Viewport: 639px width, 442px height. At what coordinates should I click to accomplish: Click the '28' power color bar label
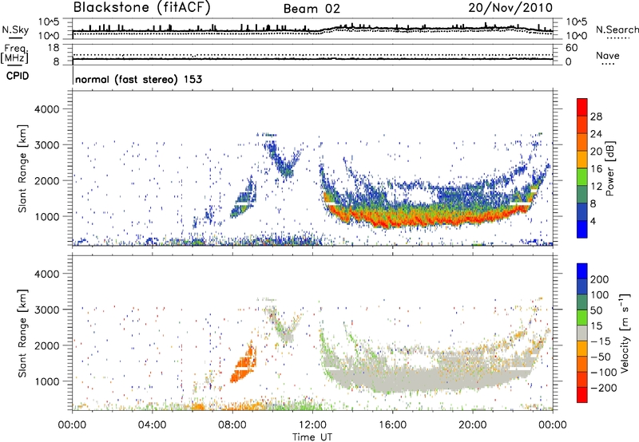(x=596, y=116)
